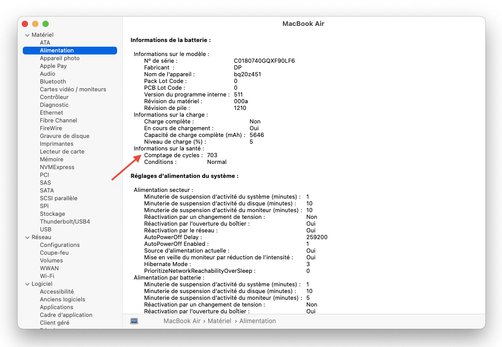This screenshot has width=502, height=347.
Task: Click the Conditions value Normal
Action: click(217, 162)
